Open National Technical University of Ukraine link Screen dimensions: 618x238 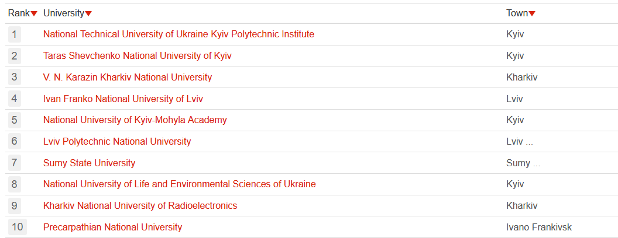pos(178,34)
